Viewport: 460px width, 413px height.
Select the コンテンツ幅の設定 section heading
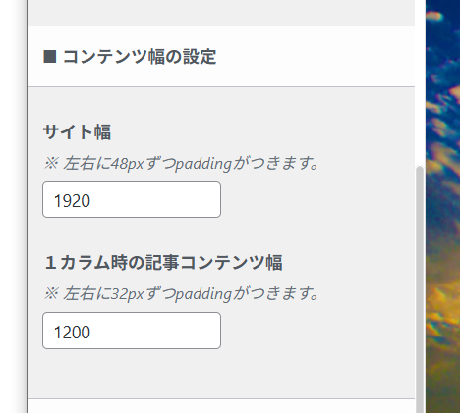click(130, 57)
